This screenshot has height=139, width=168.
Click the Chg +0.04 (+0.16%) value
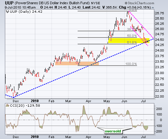coord(135,7)
